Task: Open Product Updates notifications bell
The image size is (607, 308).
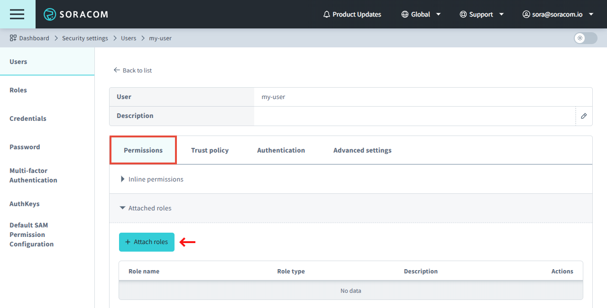Action: click(x=326, y=14)
